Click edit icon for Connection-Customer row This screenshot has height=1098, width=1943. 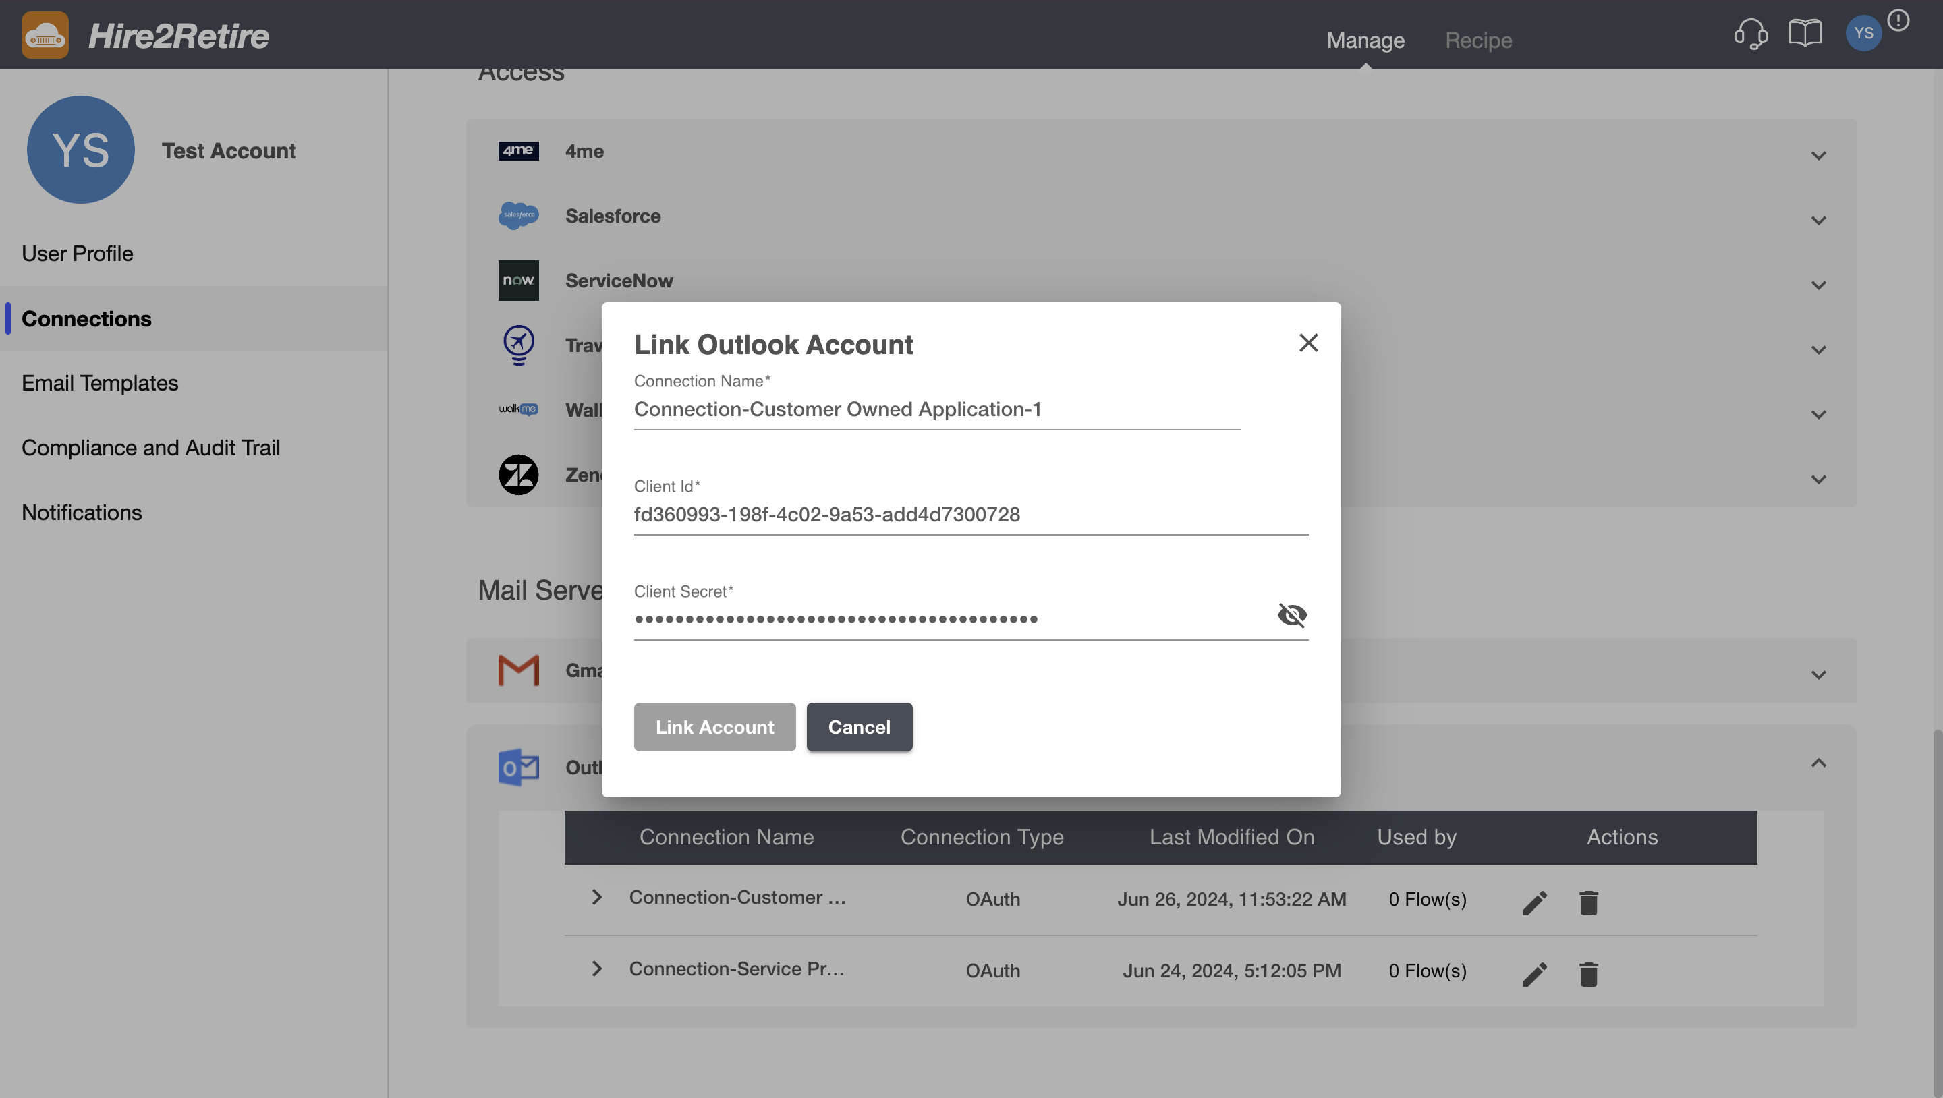pyautogui.click(x=1535, y=900)
